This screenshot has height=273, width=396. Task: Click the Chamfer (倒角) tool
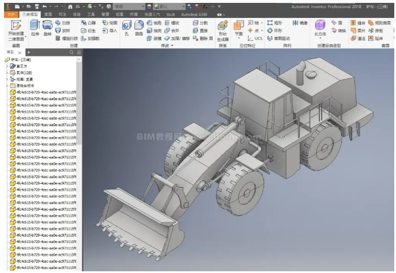click(154, 23)
